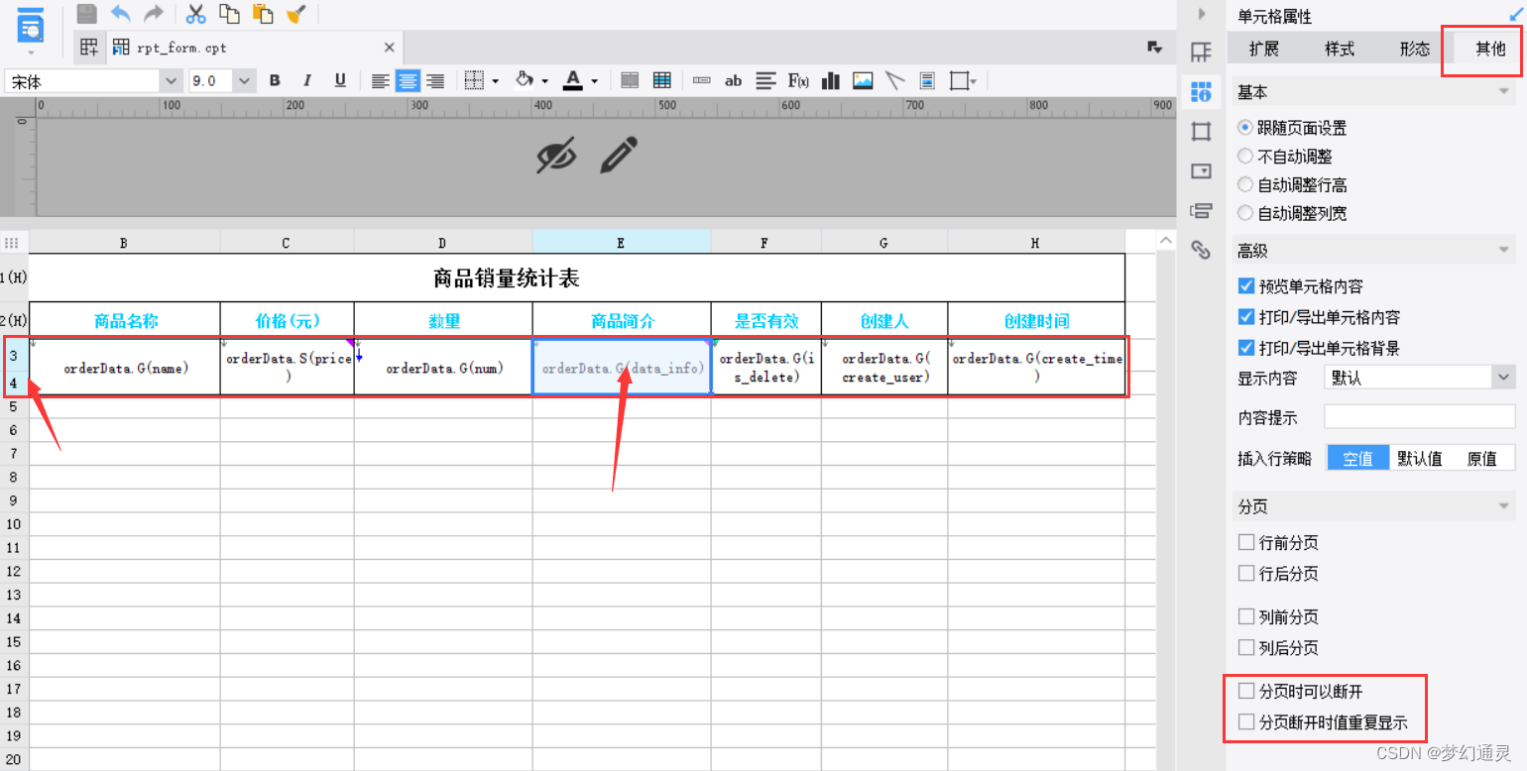Image resolution: width=1527 pixels, height=771 pixels.
Task: Align cell text to the right
Action: coord(435,81)
